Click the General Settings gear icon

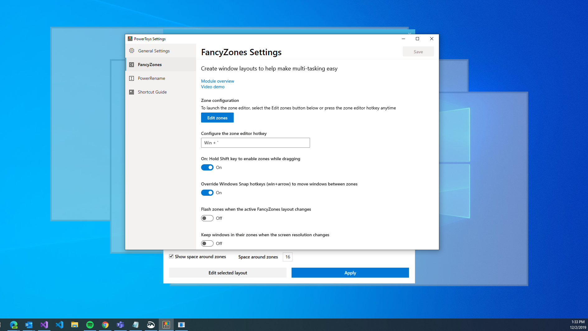pyautogui.click(x=131, y=50)
